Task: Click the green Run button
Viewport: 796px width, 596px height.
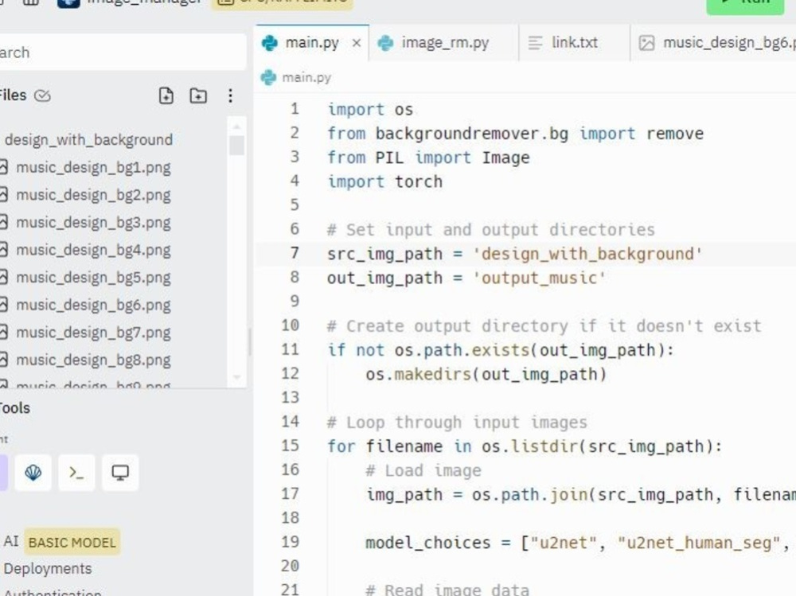Action: click(745, 4)
